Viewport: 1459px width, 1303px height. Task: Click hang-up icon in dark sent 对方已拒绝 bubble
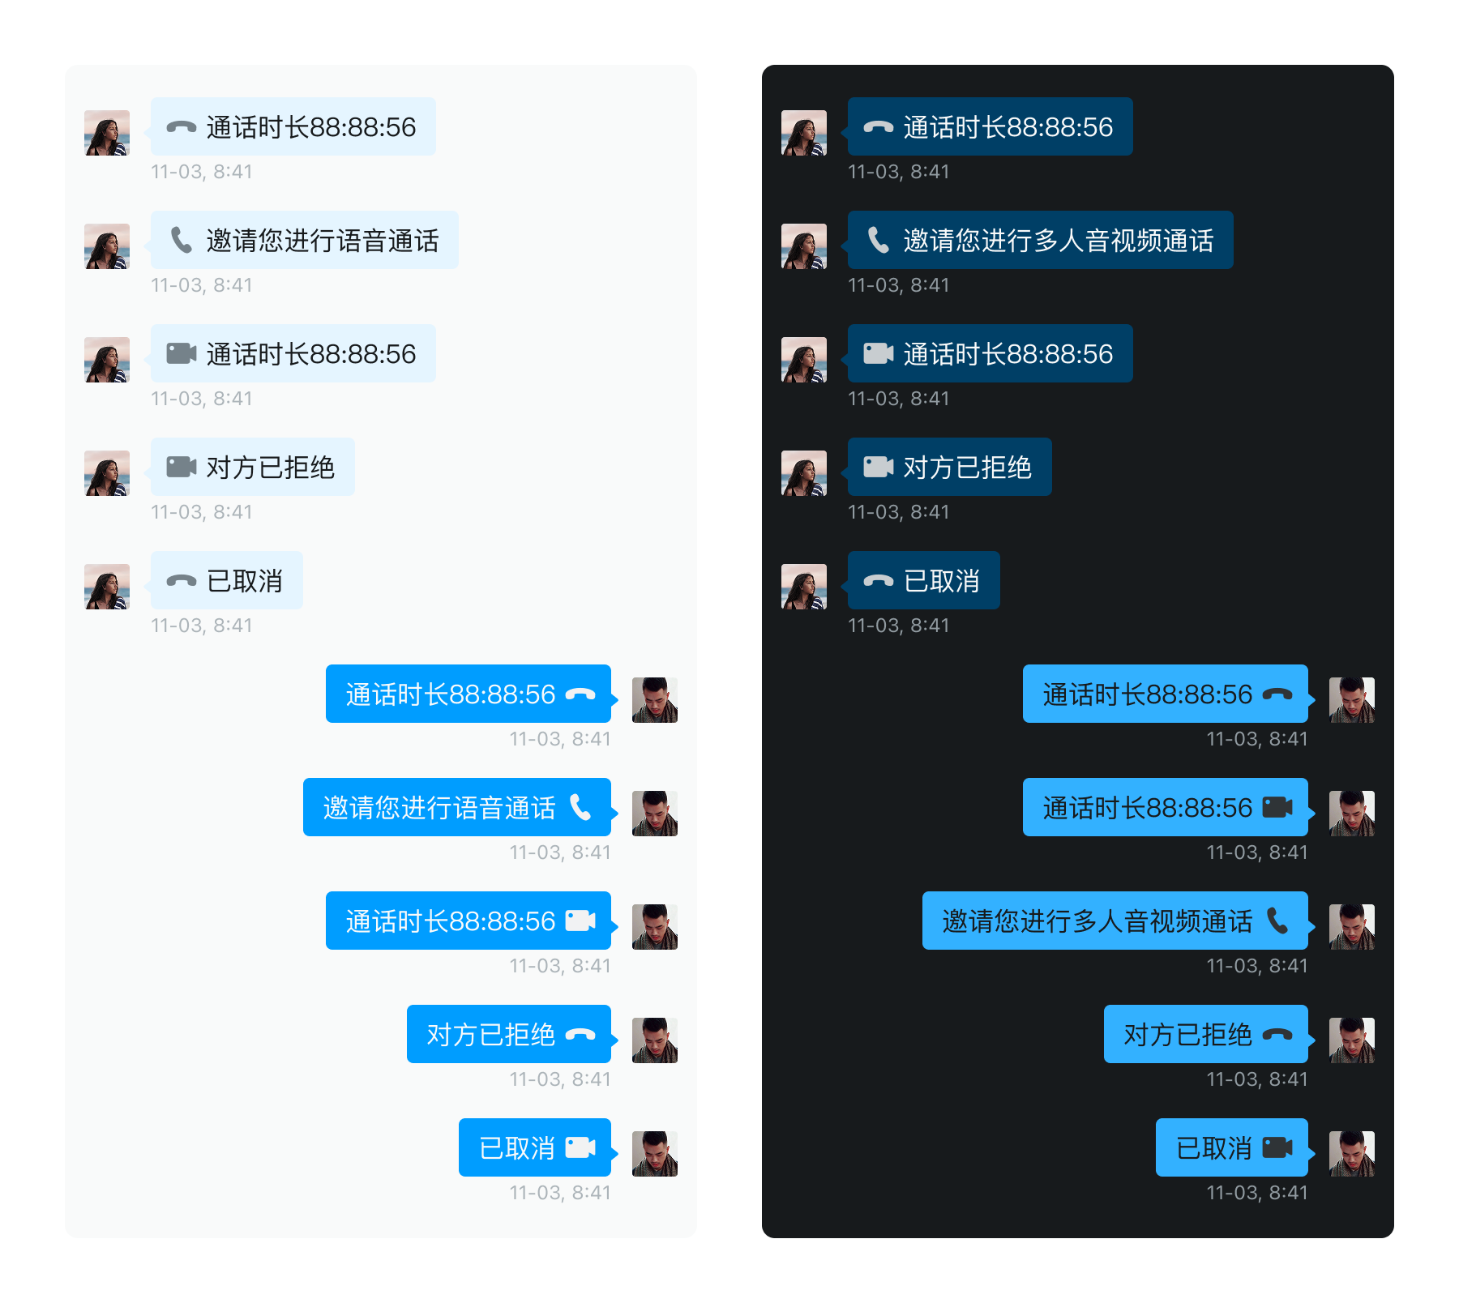[1277, 1035]
